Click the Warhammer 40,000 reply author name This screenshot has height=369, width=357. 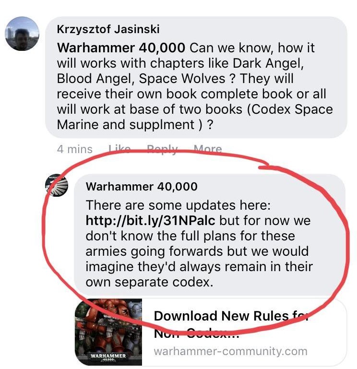click(x=142, y=187)
